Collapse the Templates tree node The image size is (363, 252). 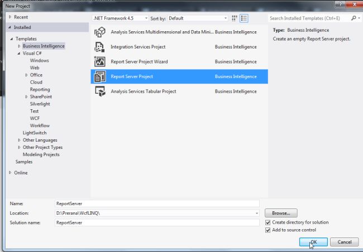click(11, 39)
